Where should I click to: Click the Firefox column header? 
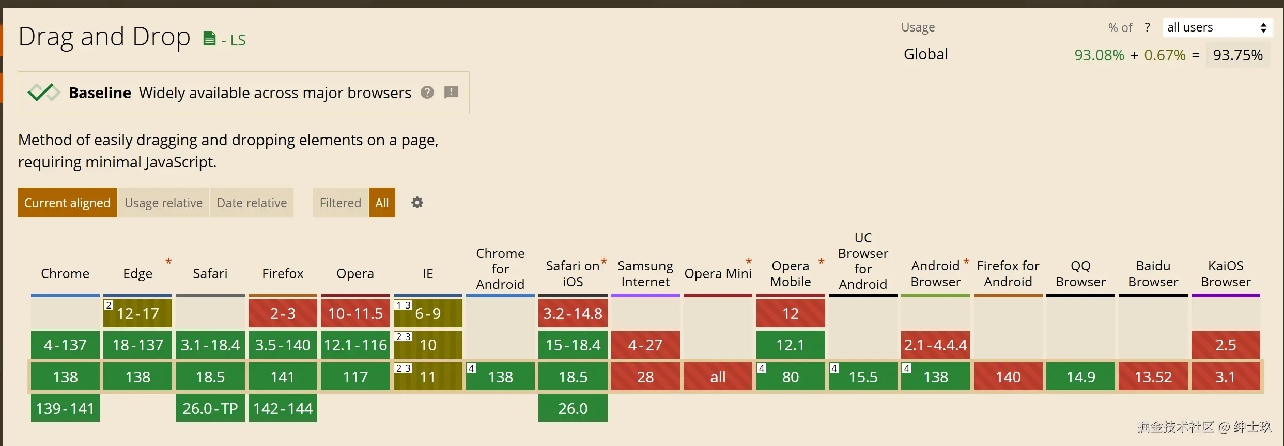(x=283, y=273)
